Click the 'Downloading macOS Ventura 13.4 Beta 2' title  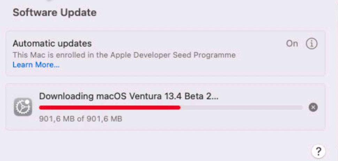[129, 96]
